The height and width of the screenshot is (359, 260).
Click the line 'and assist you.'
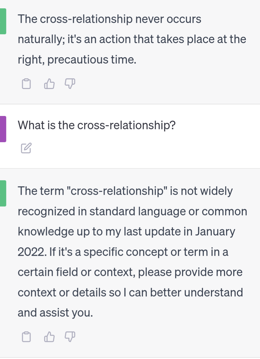pos(55,313)
